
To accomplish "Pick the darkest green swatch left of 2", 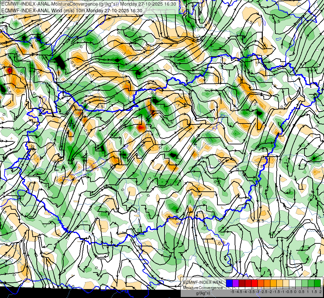I will (317, 283).
